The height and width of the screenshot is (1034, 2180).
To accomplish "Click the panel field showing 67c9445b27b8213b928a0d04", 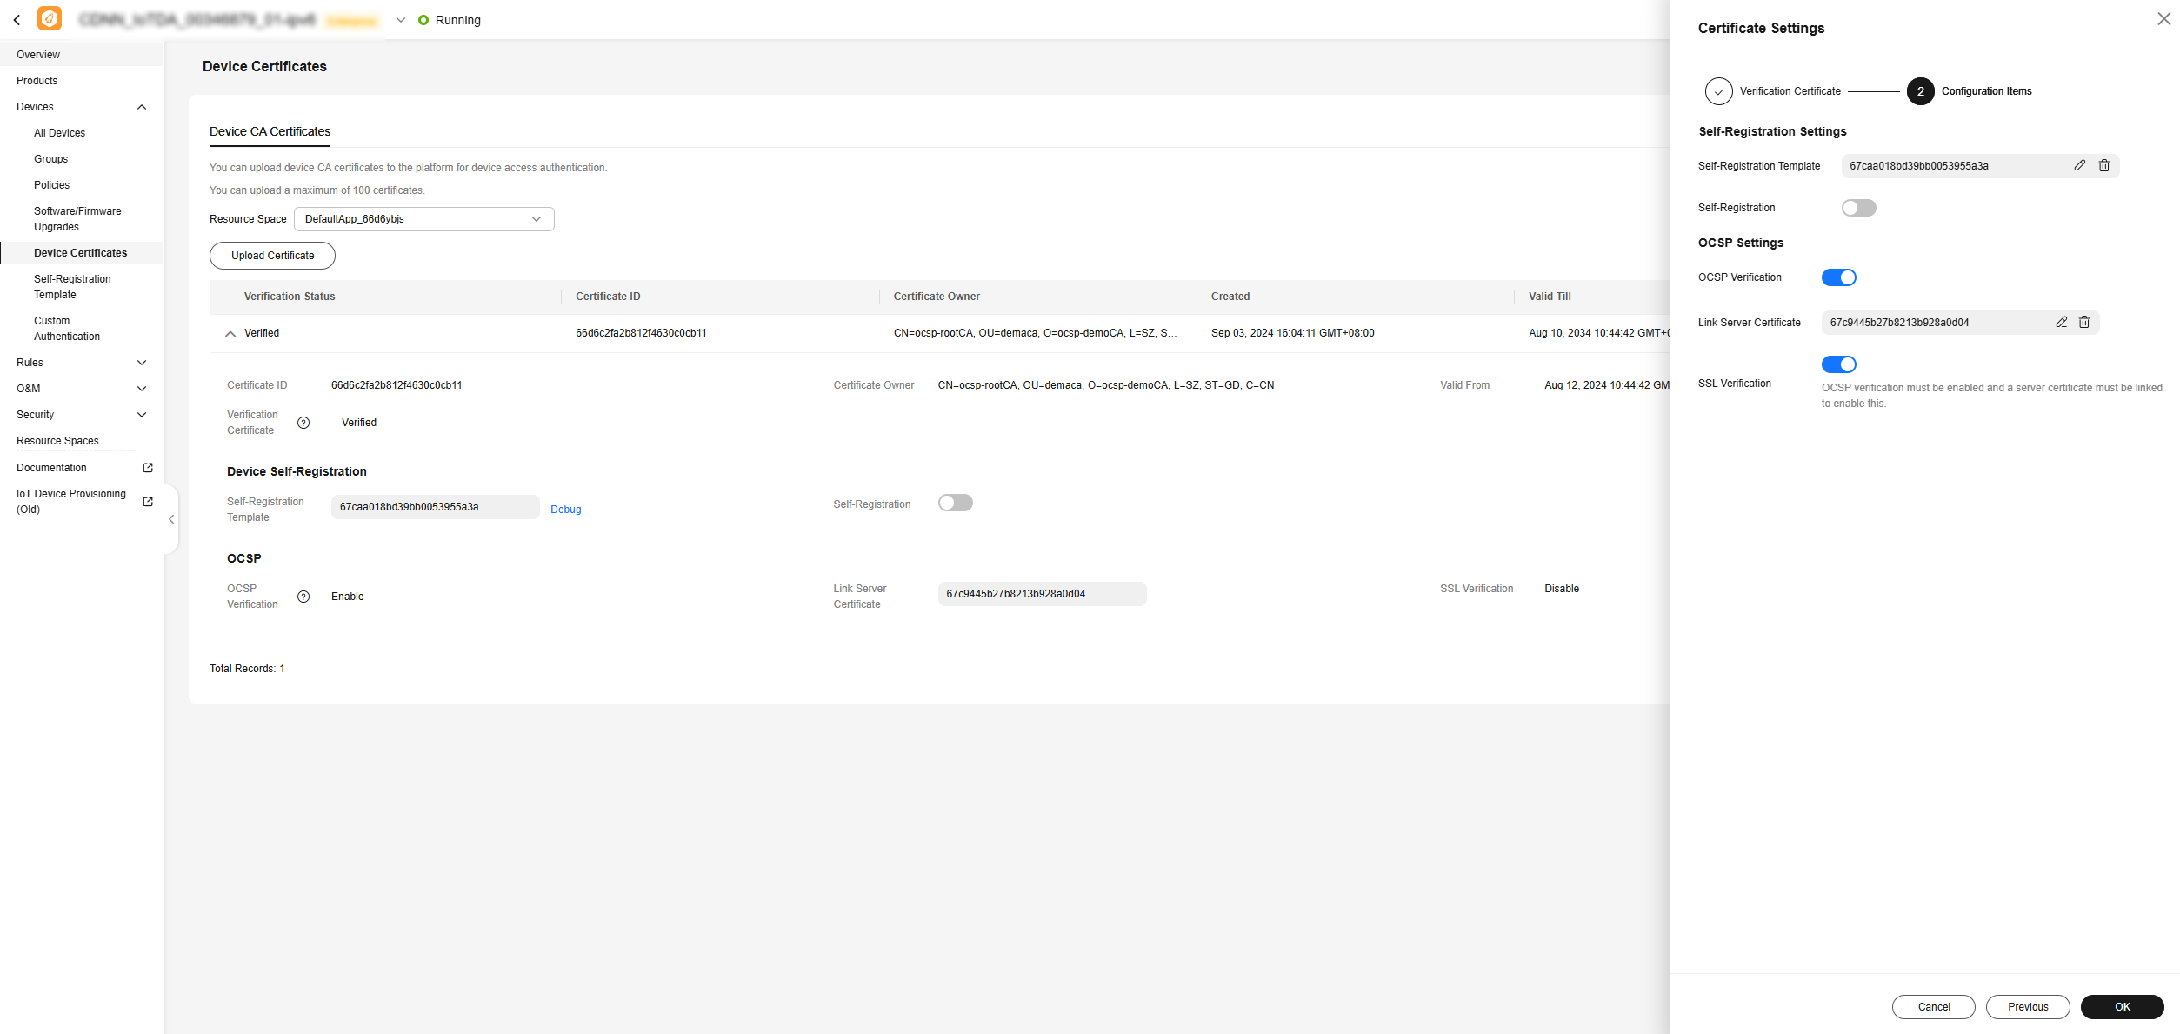I will point(1960,323).
